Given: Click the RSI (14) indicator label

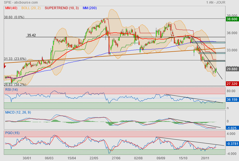Looking at the screenshot, I should coord(12,90).
